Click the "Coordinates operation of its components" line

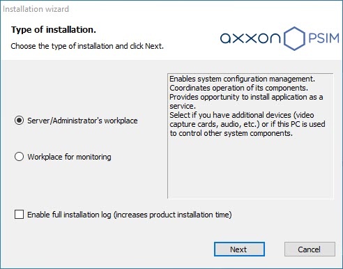pyautogui.click(x=238, y=88)
